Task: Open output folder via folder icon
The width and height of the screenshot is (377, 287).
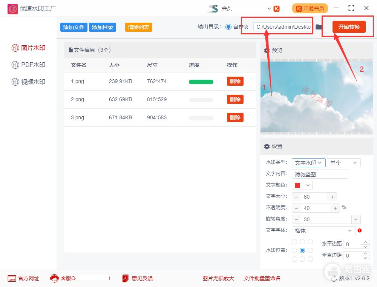Action: [x=319, y=27]
